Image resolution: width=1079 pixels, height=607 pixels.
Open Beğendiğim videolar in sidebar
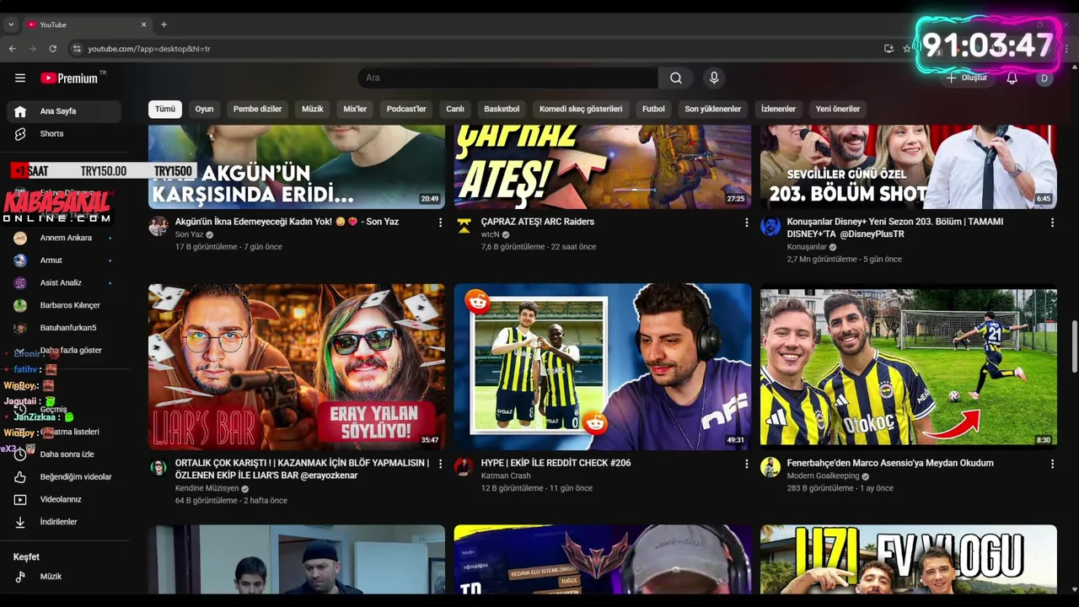pos(64,477)
